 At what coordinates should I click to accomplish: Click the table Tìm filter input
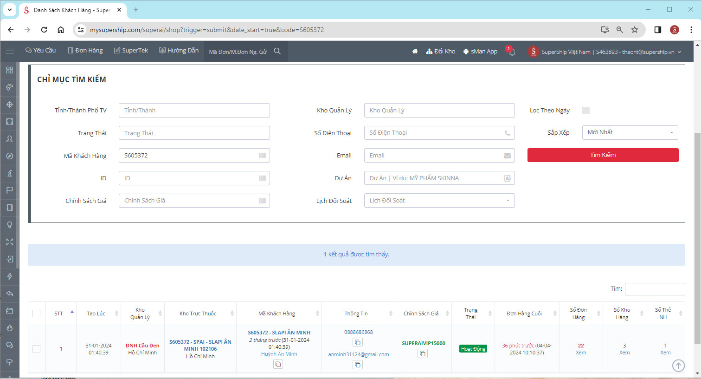coord(655,289)
